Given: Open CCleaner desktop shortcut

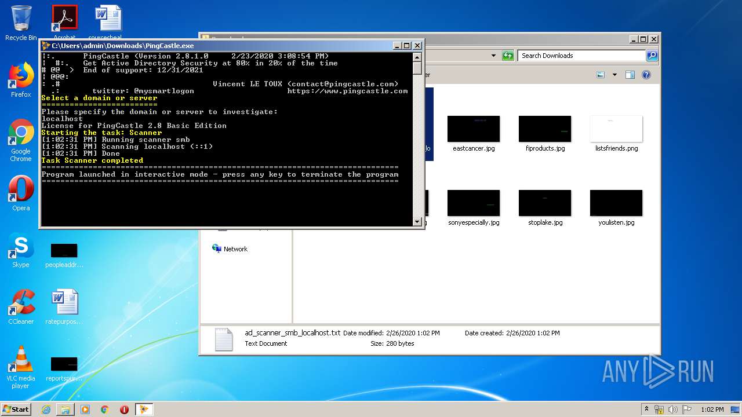Looking at the screenshot, I should point(21,307).
